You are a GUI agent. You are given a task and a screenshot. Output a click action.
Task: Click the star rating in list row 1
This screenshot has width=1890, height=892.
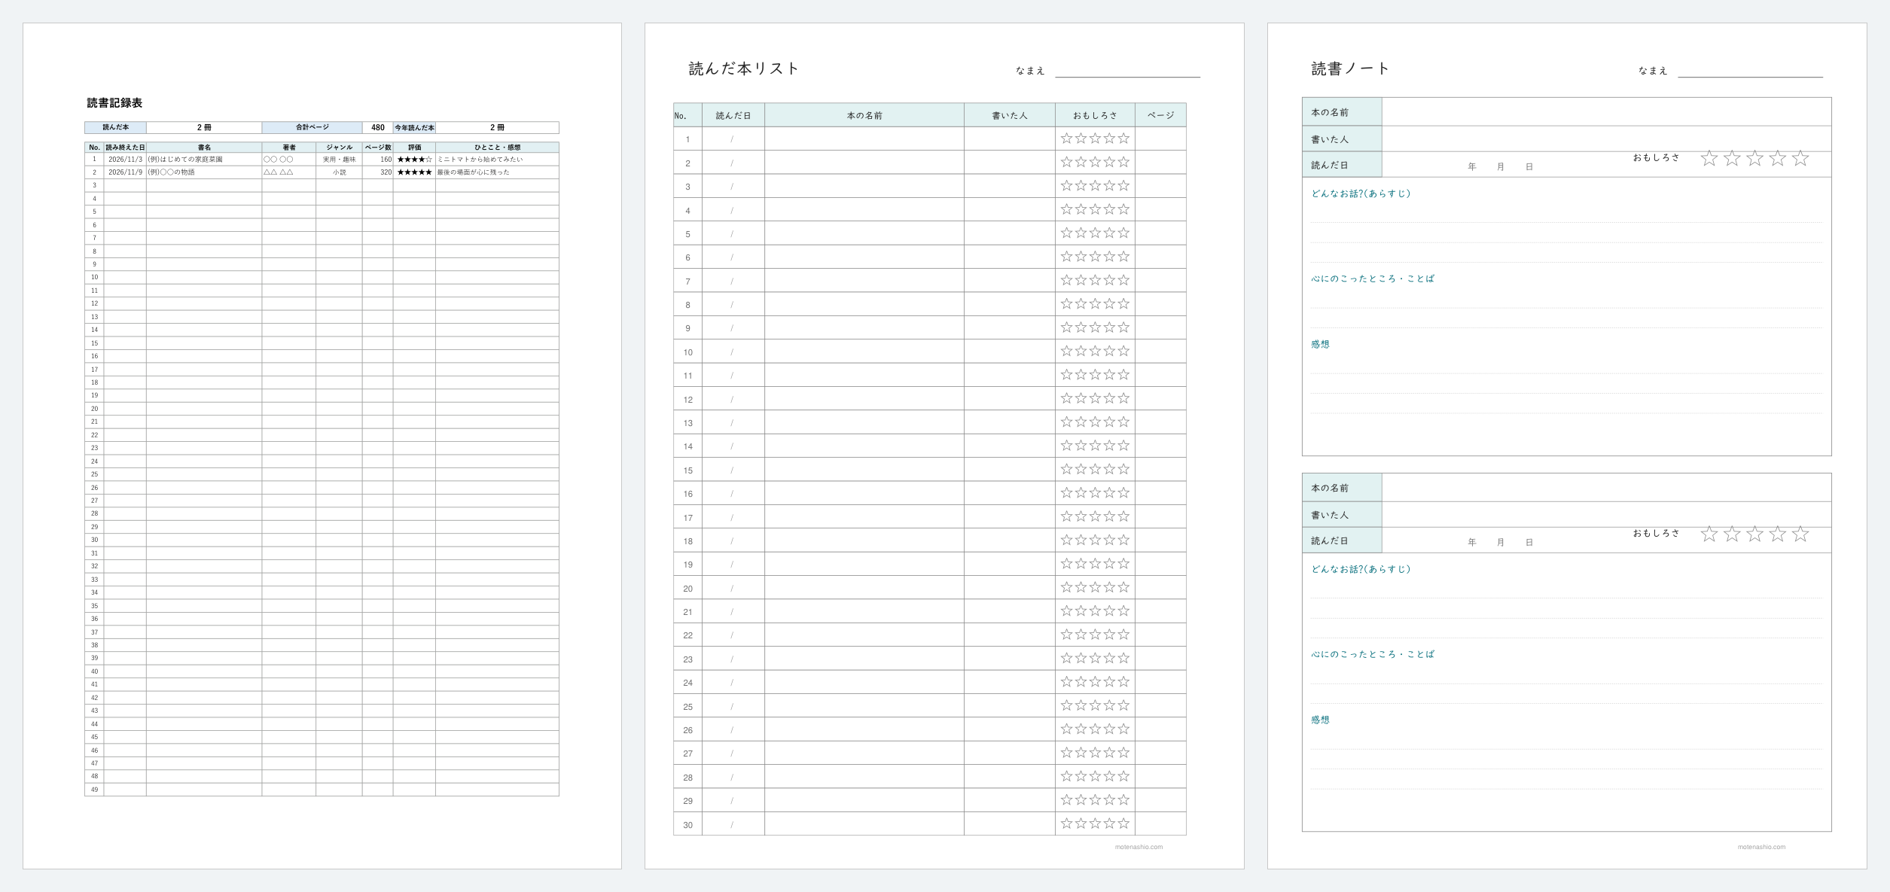pyautogui.click(x=1095, y=139)
